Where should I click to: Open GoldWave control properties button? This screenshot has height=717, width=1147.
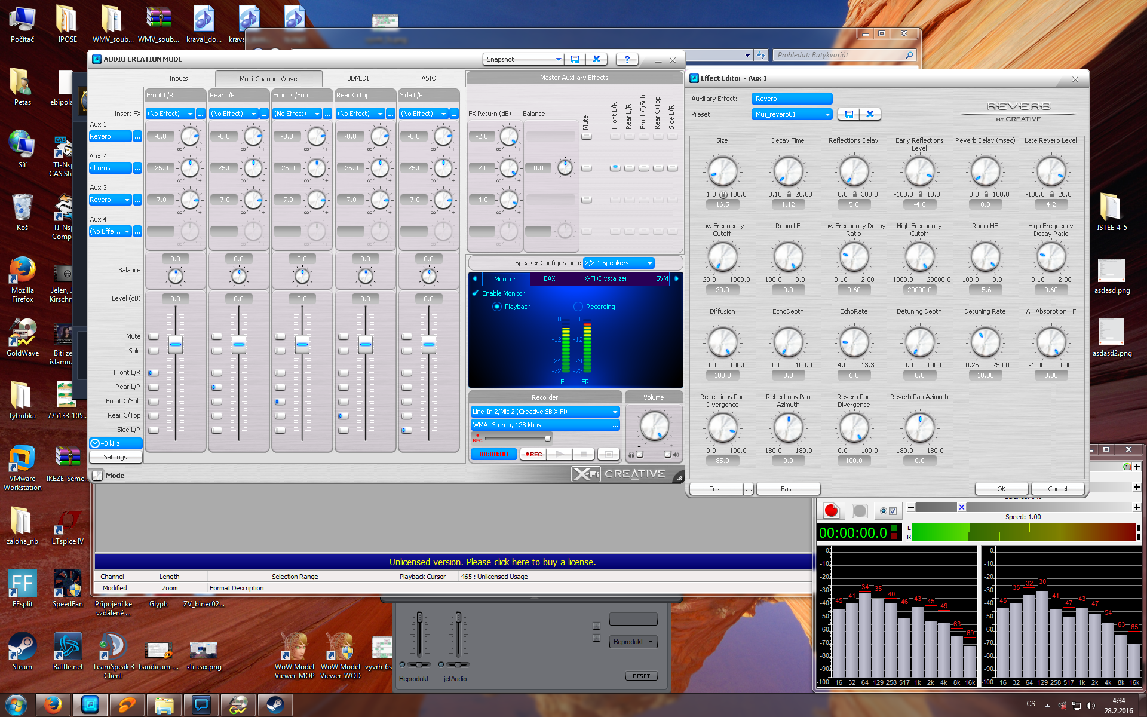tap(888, 511)
